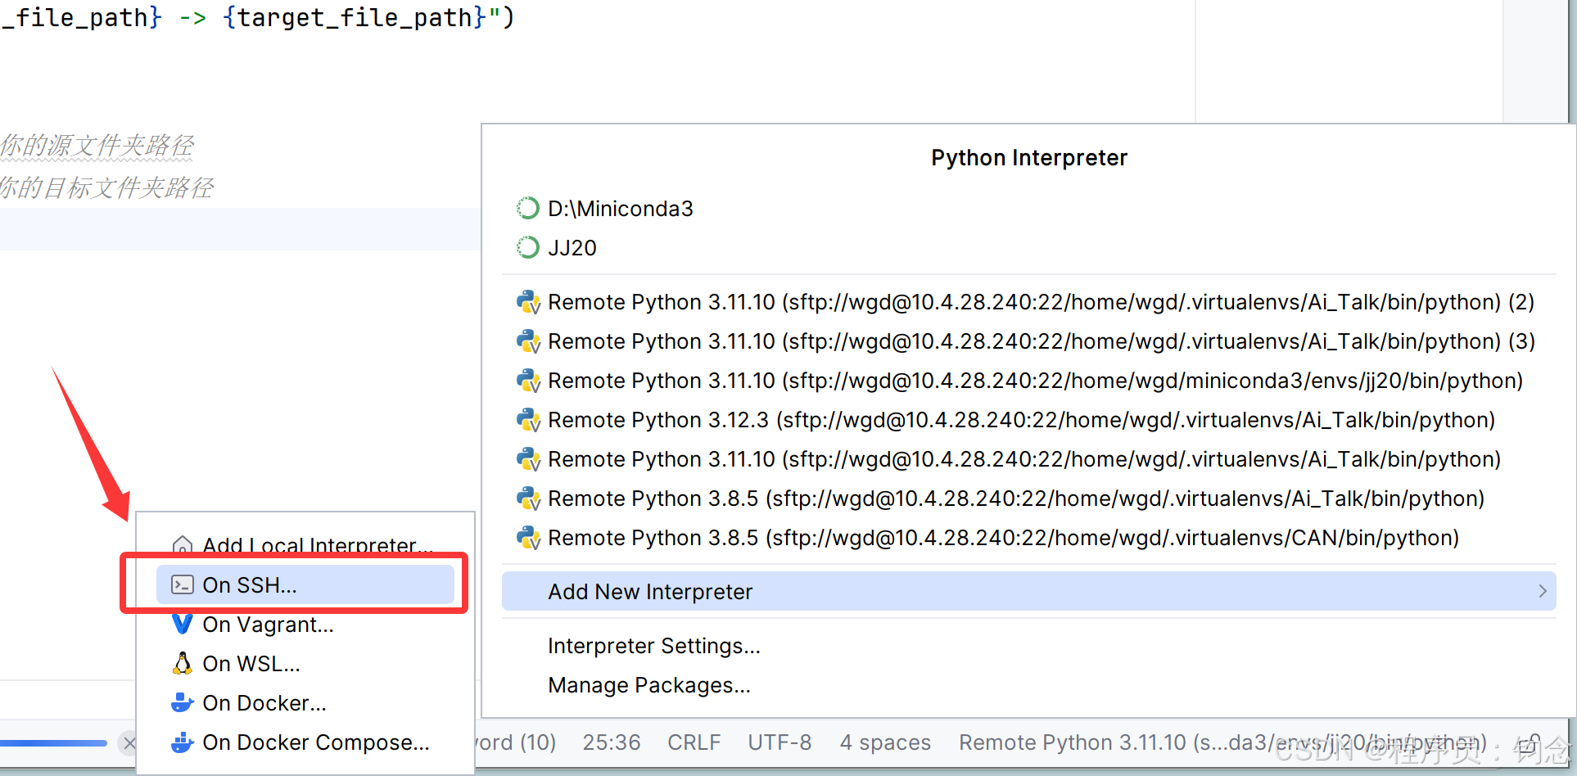Cancel the background task via the X icon
1577x776 pixels.
pos(129,743)
